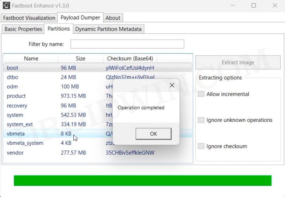This screenshot has width=285, height=197.
Task: Click the green extraction progress bar
Action: click(143, 181)
